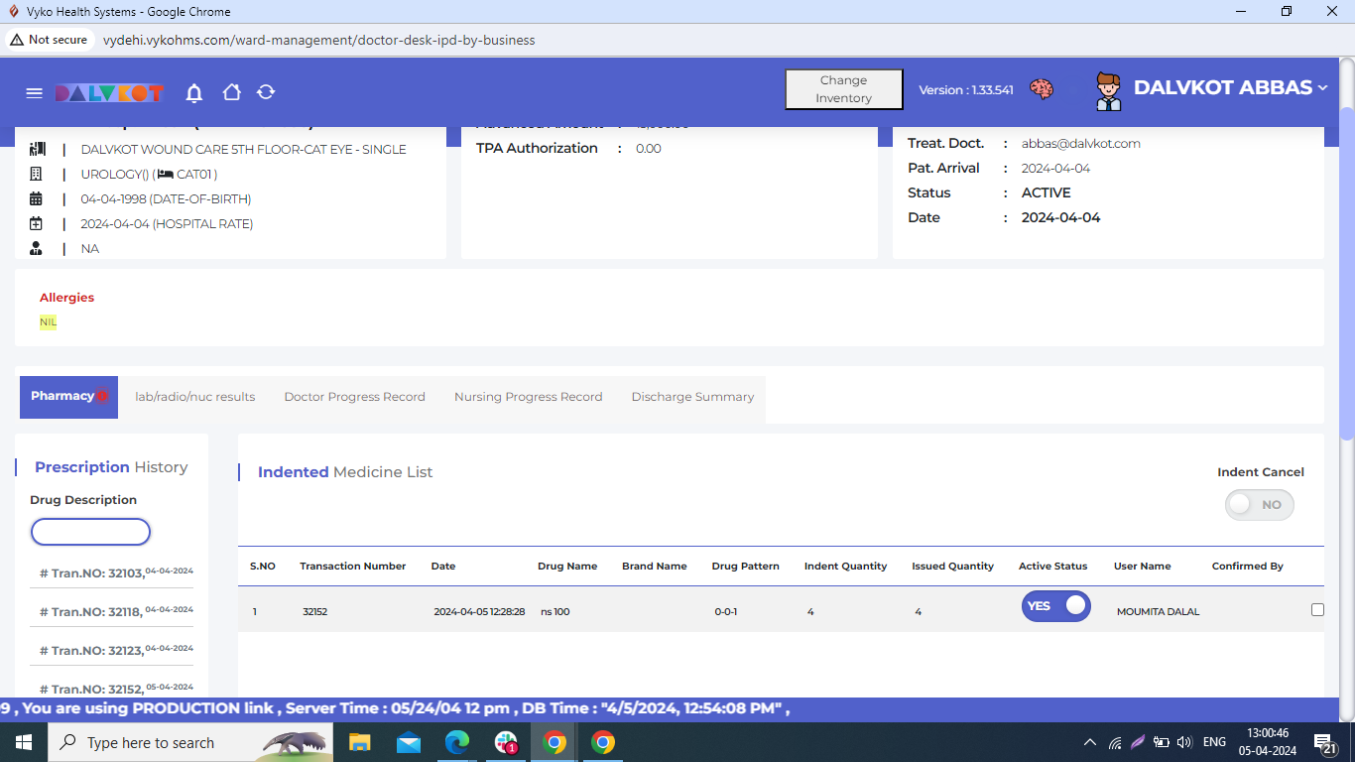
Task: Click the refresh sync icon
Action: click(266, 92)
